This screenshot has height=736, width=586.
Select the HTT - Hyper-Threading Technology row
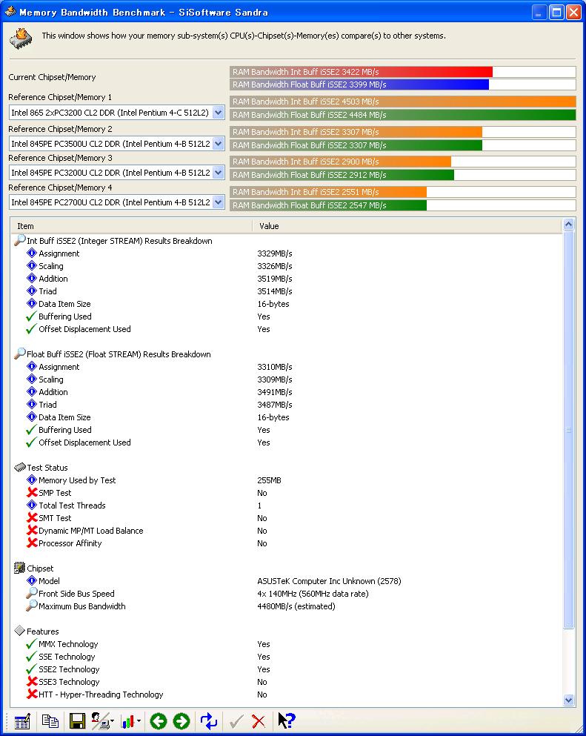(286, 694)
